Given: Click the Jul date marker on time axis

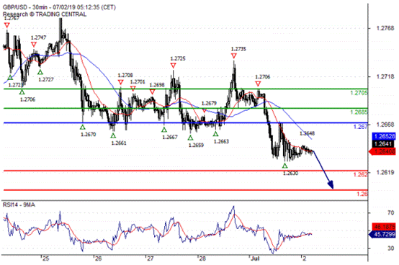Looking at the screenshot, I should 255,259.
